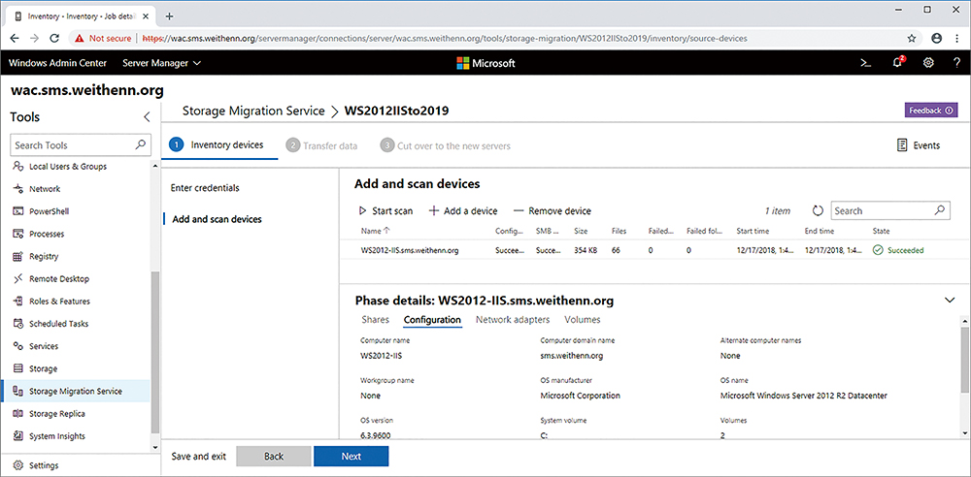
Task: Bookmark this page with the star icon
Action: [x=912, y=38]
